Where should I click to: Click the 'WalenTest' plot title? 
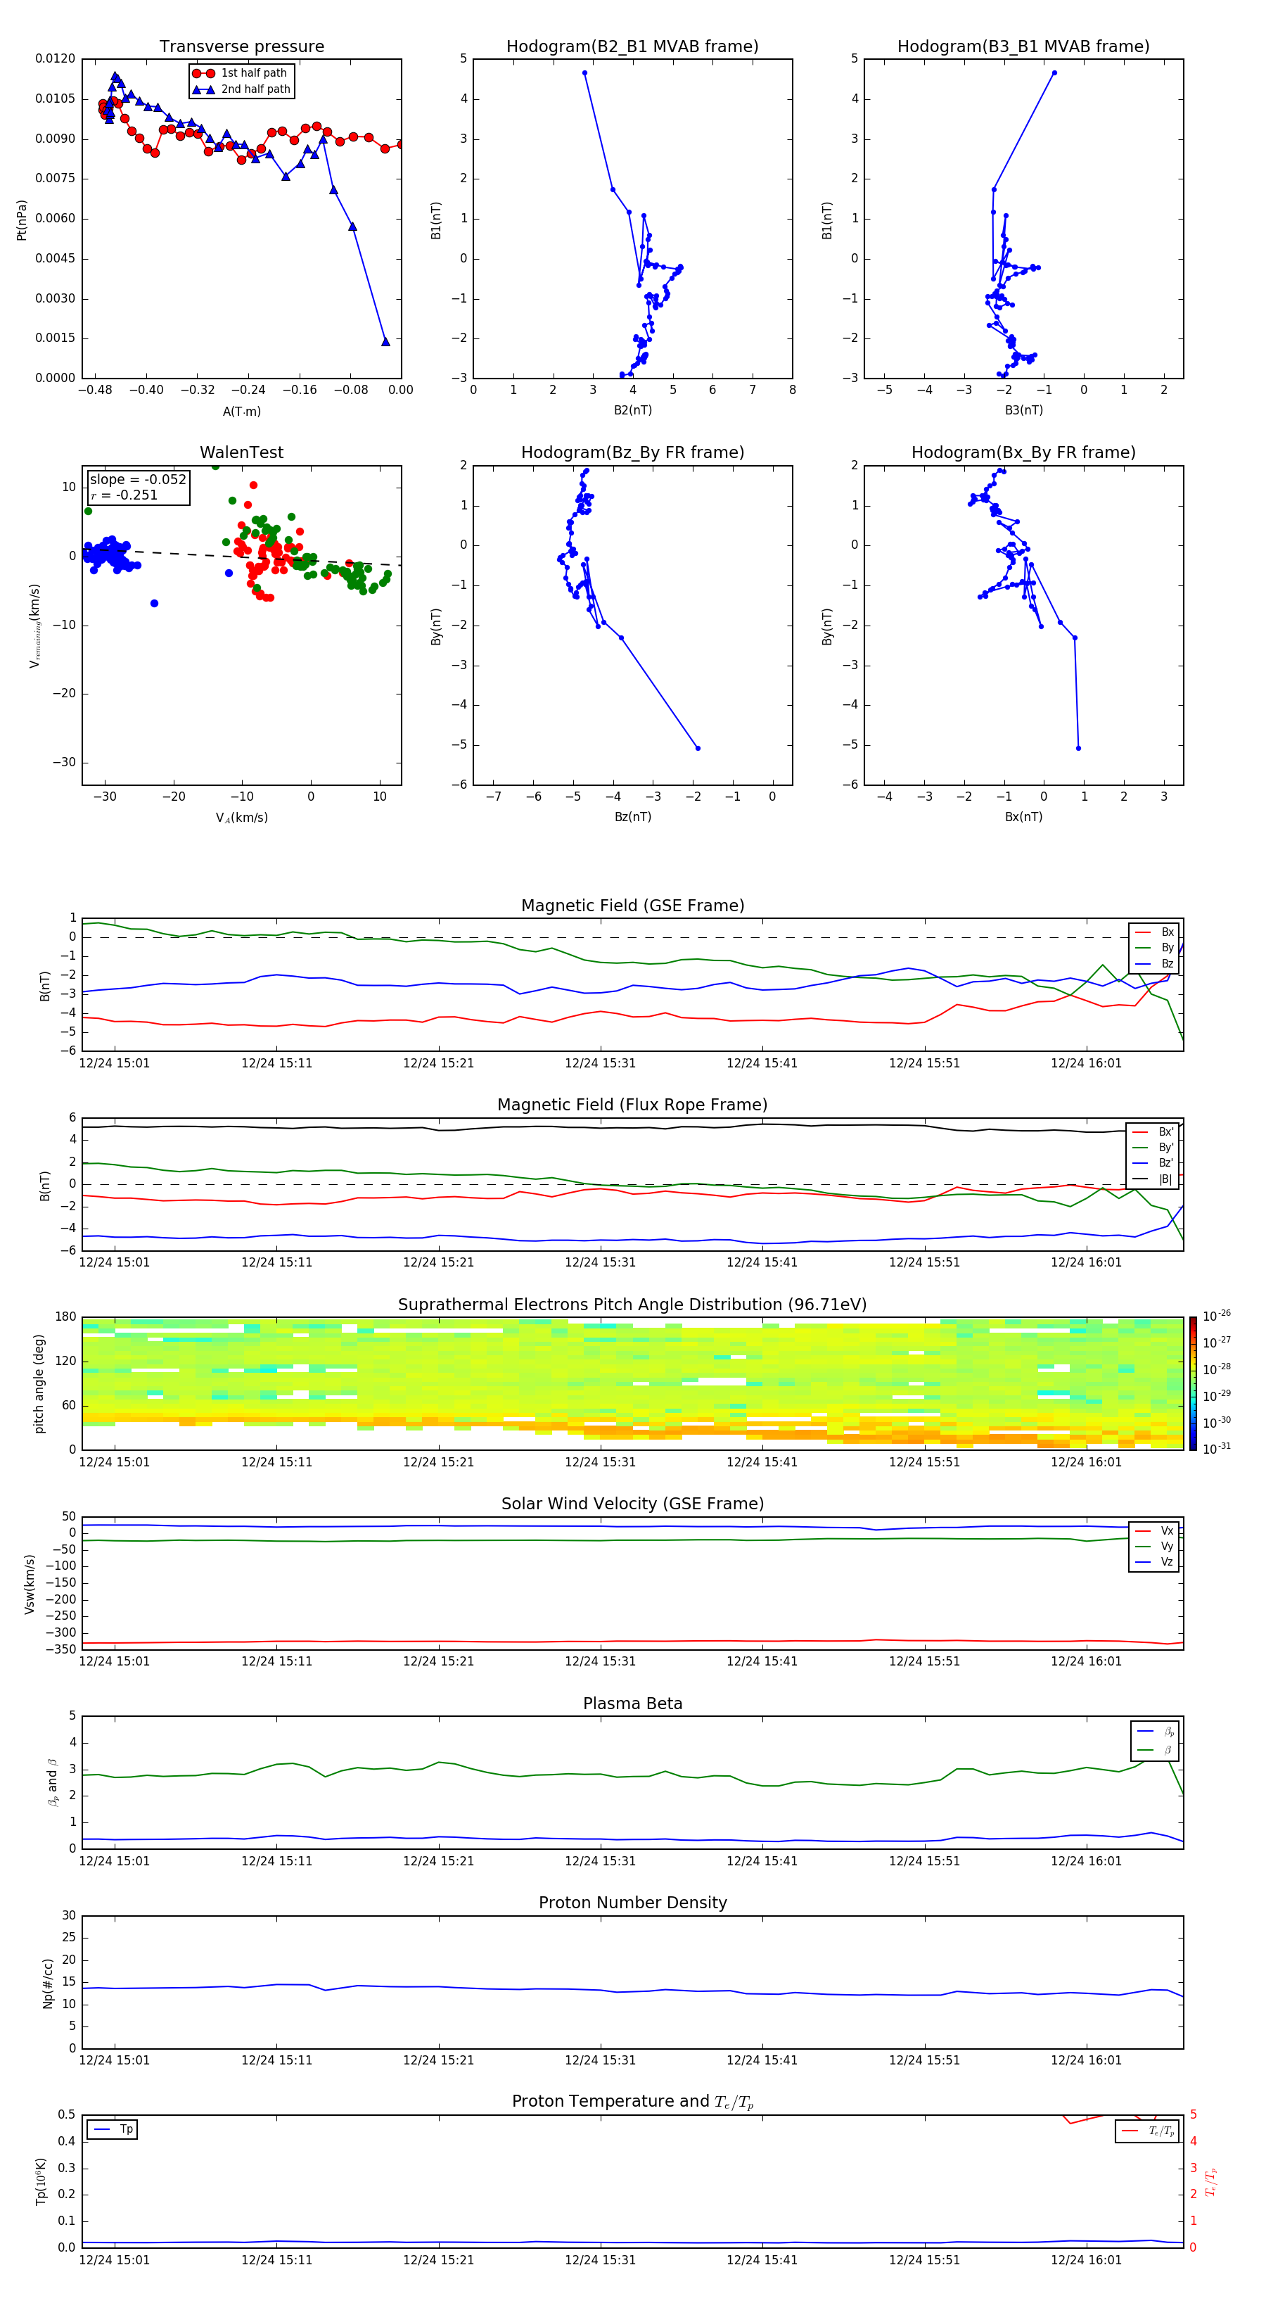(x=241, y=452)
